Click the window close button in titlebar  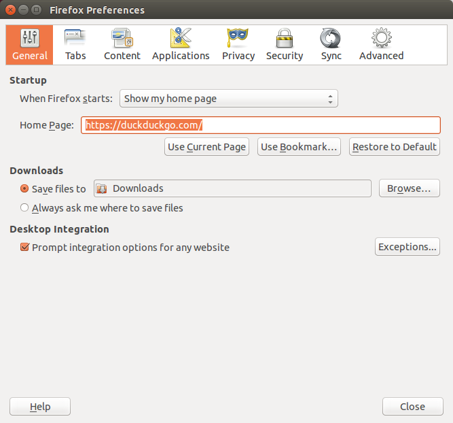(10, 10)
